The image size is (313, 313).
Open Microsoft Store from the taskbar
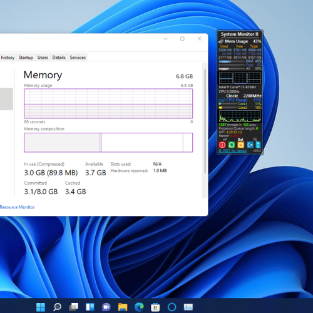tap(155, 307)
